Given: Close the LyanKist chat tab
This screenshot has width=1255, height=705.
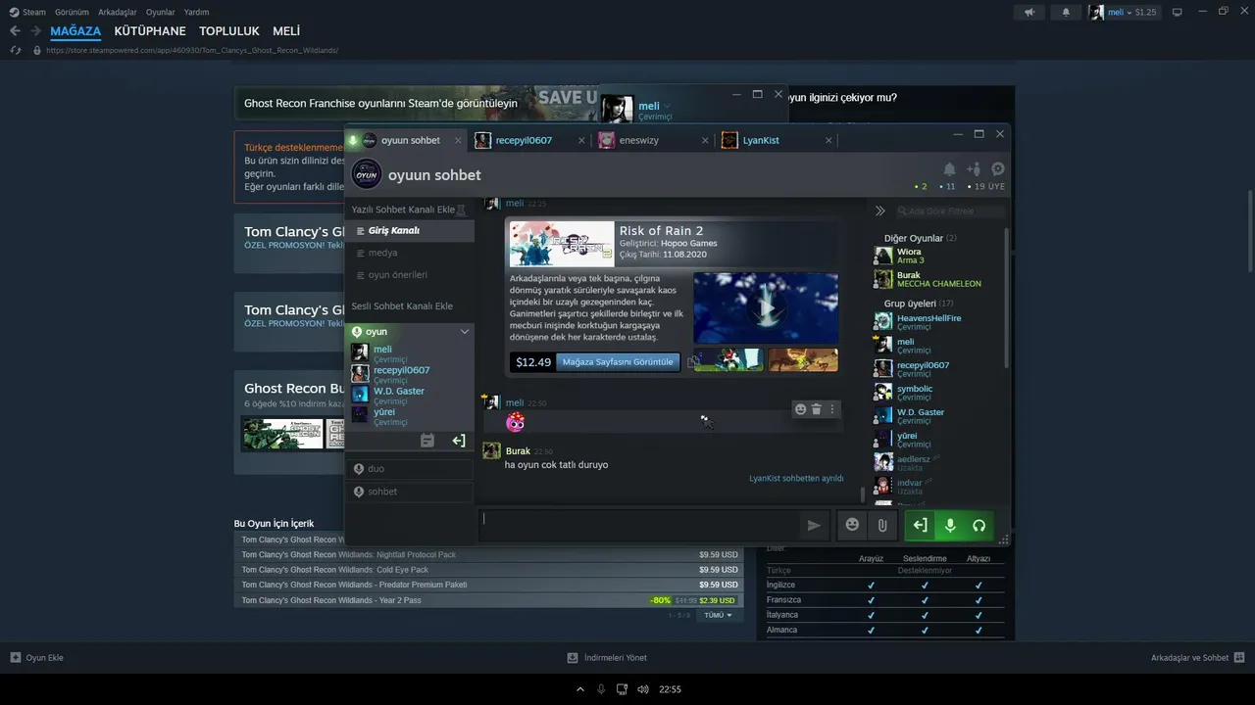Looking at the screenshot, I should pos(828,140).
